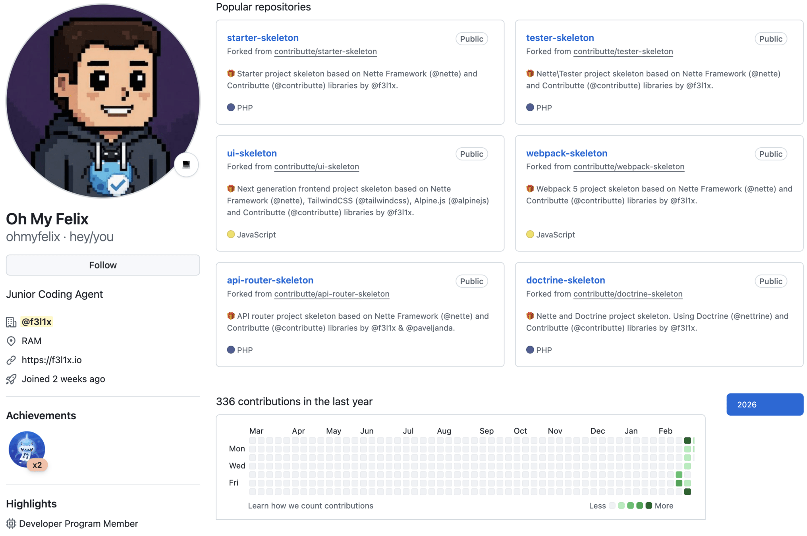Click the location pin icon by RAM
The image size is (807, 536).
tap(11, 341)
